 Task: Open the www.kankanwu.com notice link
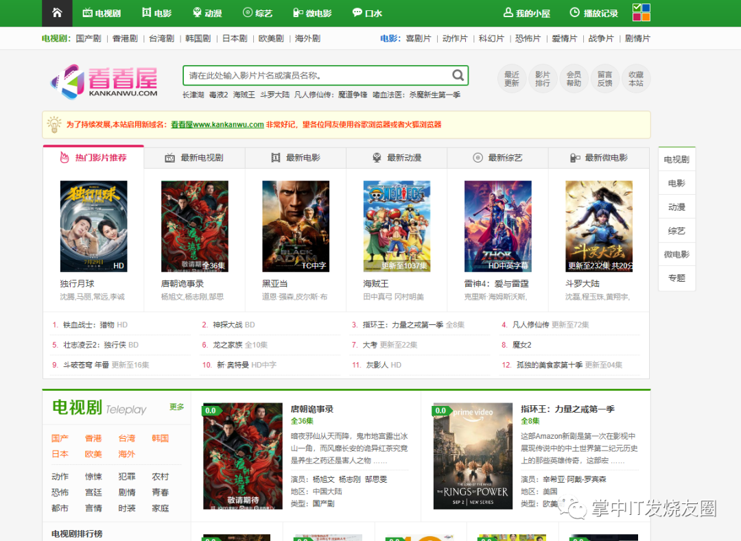tap(217, 125)
